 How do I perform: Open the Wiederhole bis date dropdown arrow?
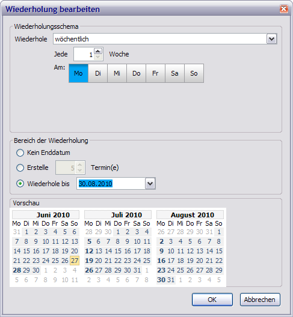[150, 184]
